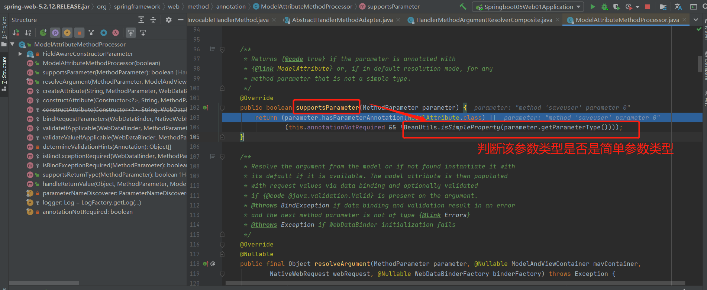This screenshot has width=707, height=290.
Task: Click the ModelAttribute link in Javadoc
Action: pyautogui.click(x=304, y=68)
